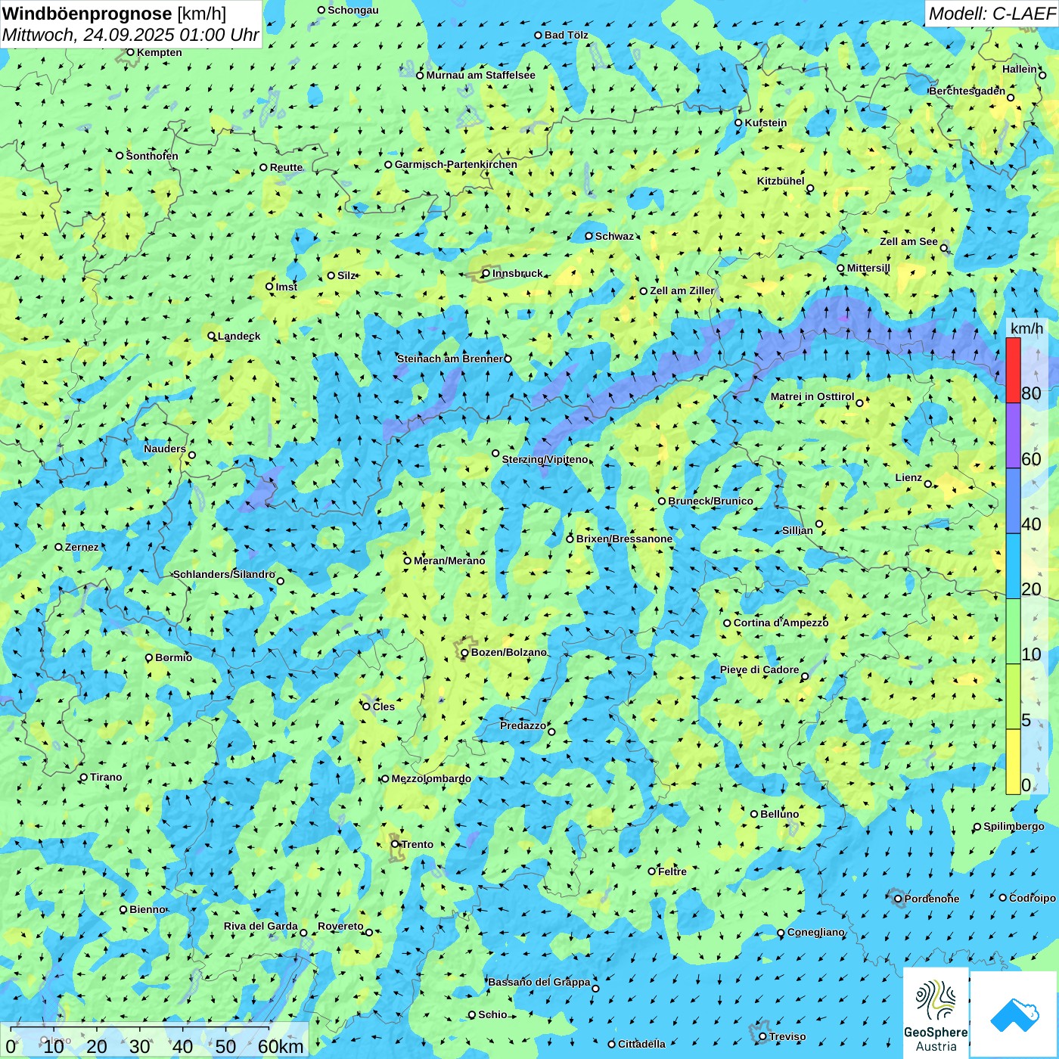Click the Lienz city marker

click(928, 484)
